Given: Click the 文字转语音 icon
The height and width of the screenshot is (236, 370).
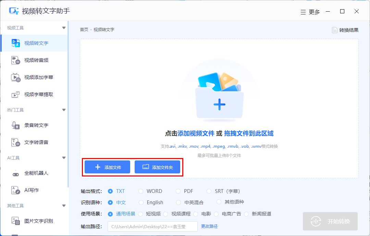Looking at the screenshot, I should [15, 142].
